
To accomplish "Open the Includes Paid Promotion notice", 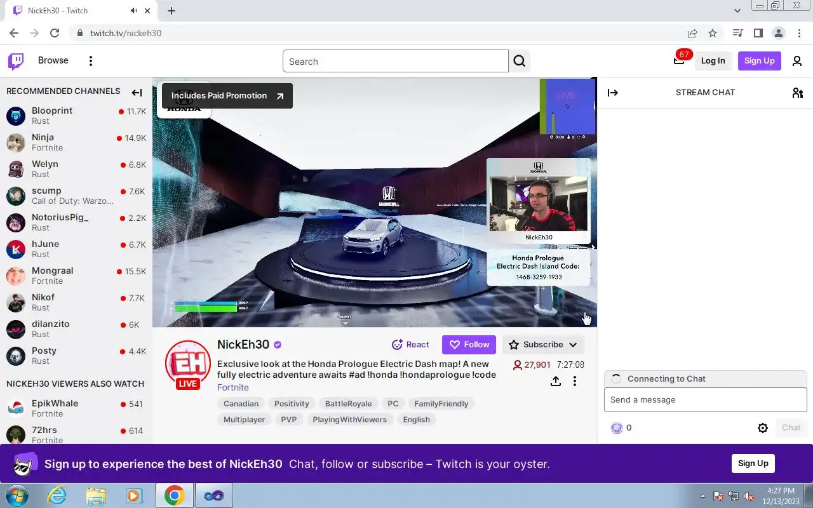I will pyautogui.click(x=227, y=96).
